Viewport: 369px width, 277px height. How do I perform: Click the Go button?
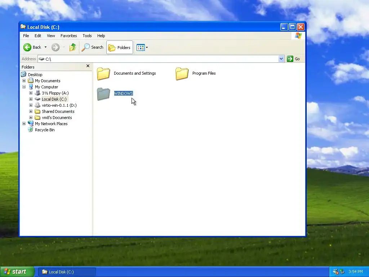(x=293, y=59)
